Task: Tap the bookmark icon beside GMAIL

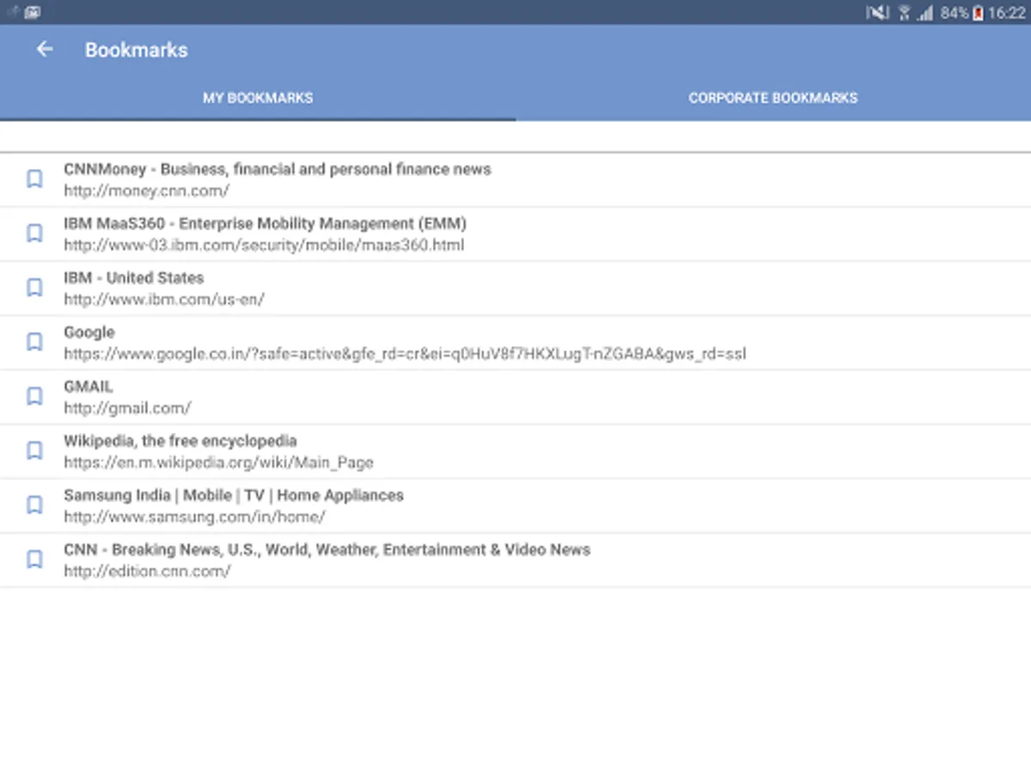Action: 34,396
